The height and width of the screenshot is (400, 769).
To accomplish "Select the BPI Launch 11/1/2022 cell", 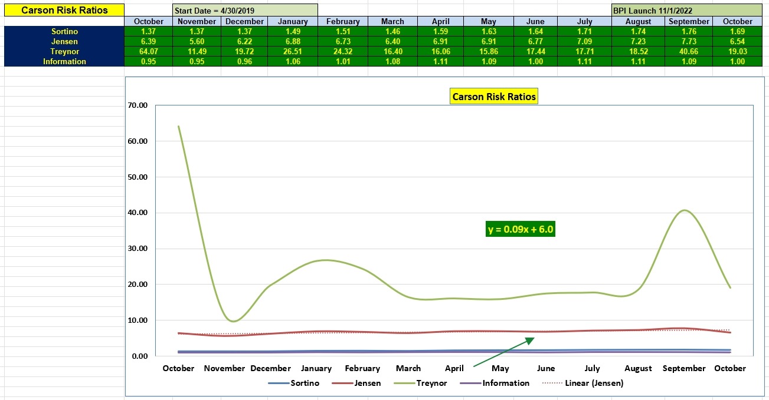I will coord(686,11).
